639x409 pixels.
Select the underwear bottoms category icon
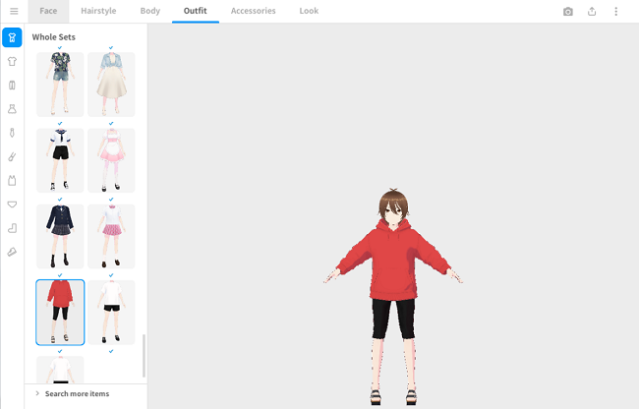(x=12, y=204)
